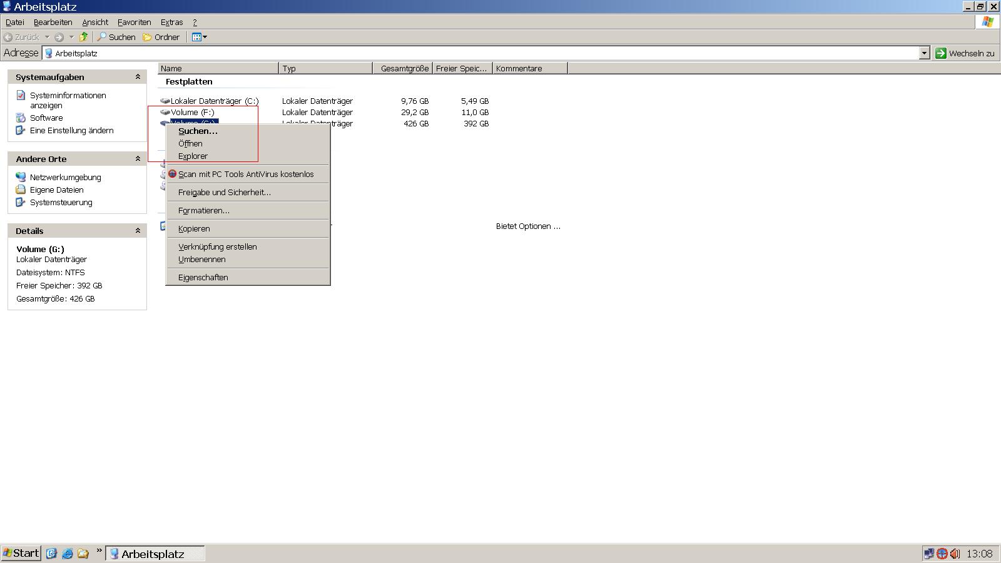Viewport: 1001px width, 563px height.
Task: Open the Ansichten view-mode icon dropdown
Action: tap(199, 37)
